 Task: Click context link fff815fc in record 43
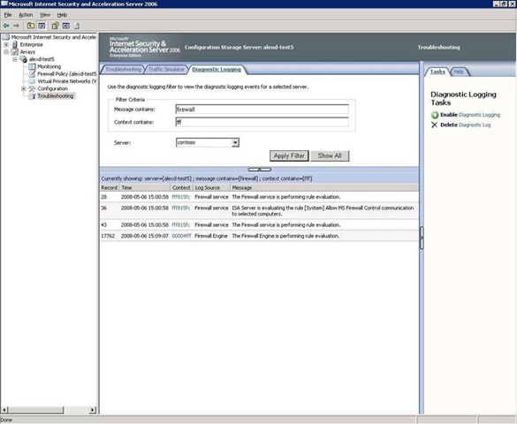coord(180,224)
